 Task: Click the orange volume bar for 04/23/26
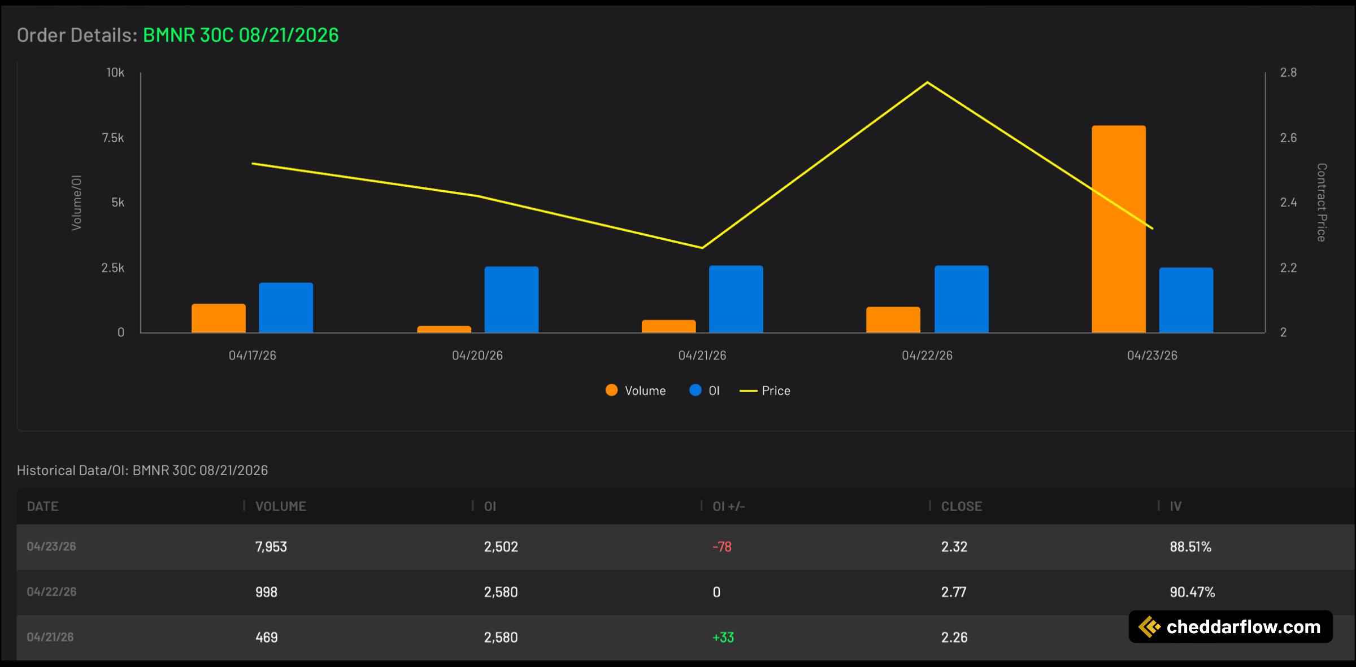pyautogui.click(x=1119, y=229)
